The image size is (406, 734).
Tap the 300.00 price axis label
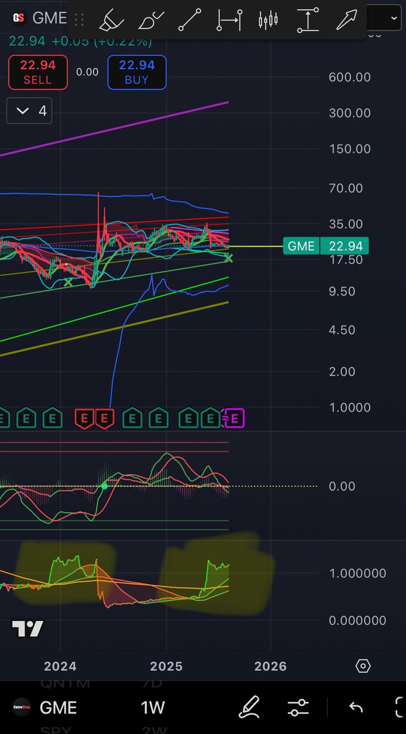click(350, 113)
